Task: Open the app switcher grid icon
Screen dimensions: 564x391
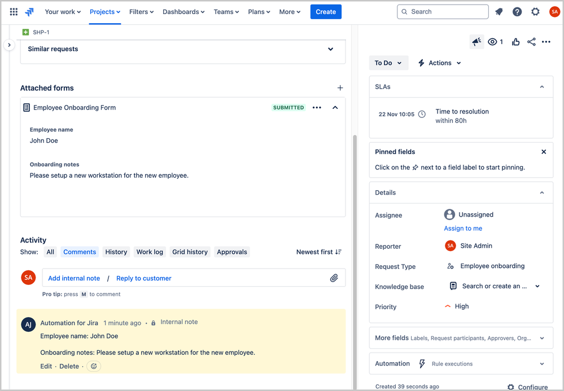Action: pyautogui.click(x=14, y=12)
